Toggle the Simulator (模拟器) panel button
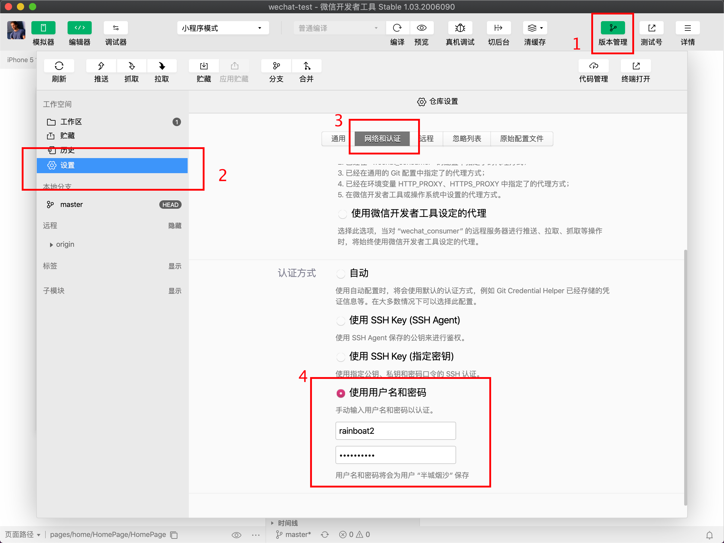This screenshot has width=724, height=543. [x=43, y=28]
